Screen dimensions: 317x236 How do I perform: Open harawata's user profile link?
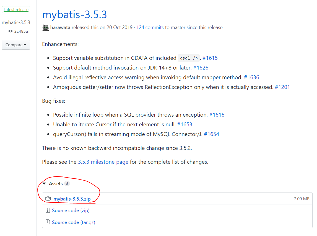[60, 27]
